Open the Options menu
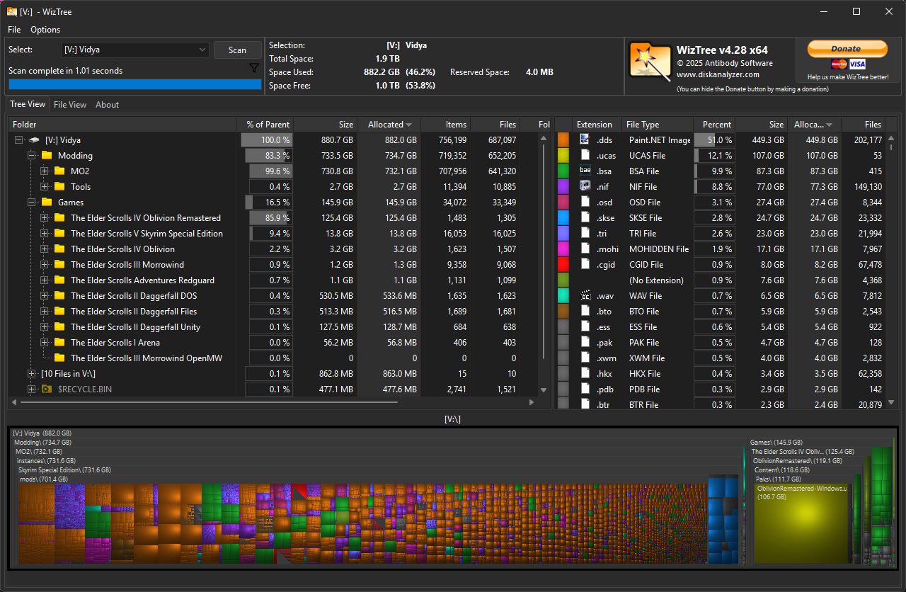This screenshot has width=906, height=592. point(45,30)
